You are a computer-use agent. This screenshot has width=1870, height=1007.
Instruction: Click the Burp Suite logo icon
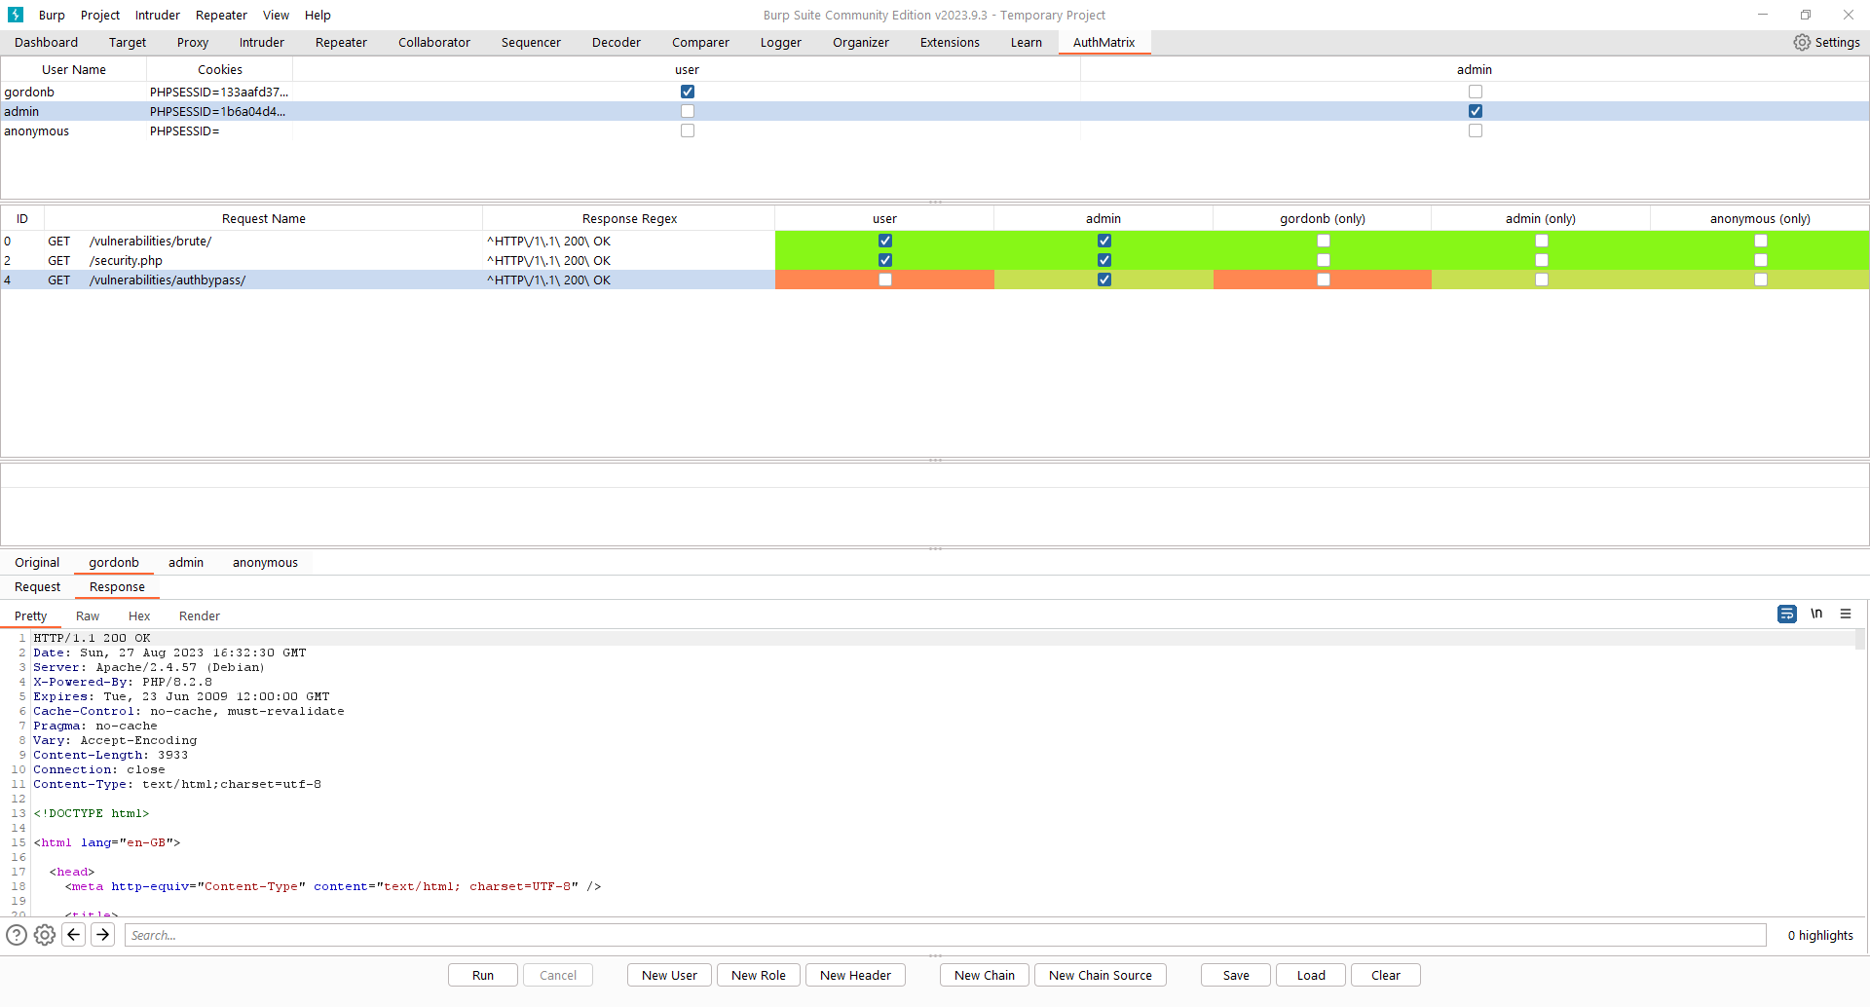click(x=16, y=15)
